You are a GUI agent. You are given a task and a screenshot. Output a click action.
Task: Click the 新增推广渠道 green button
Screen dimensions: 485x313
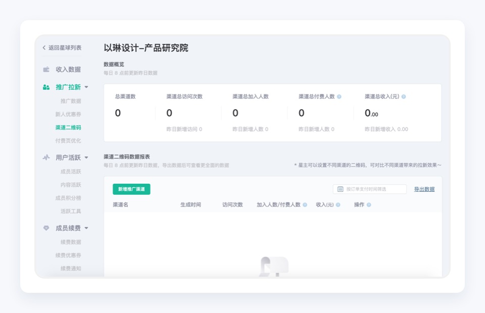pyautogui.click(x=131, y=189)
